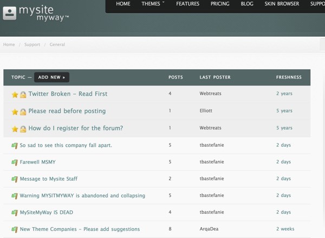Click lock icon beside Please read before posting
This screenshot has width=325, height=238.
point(23,112)
